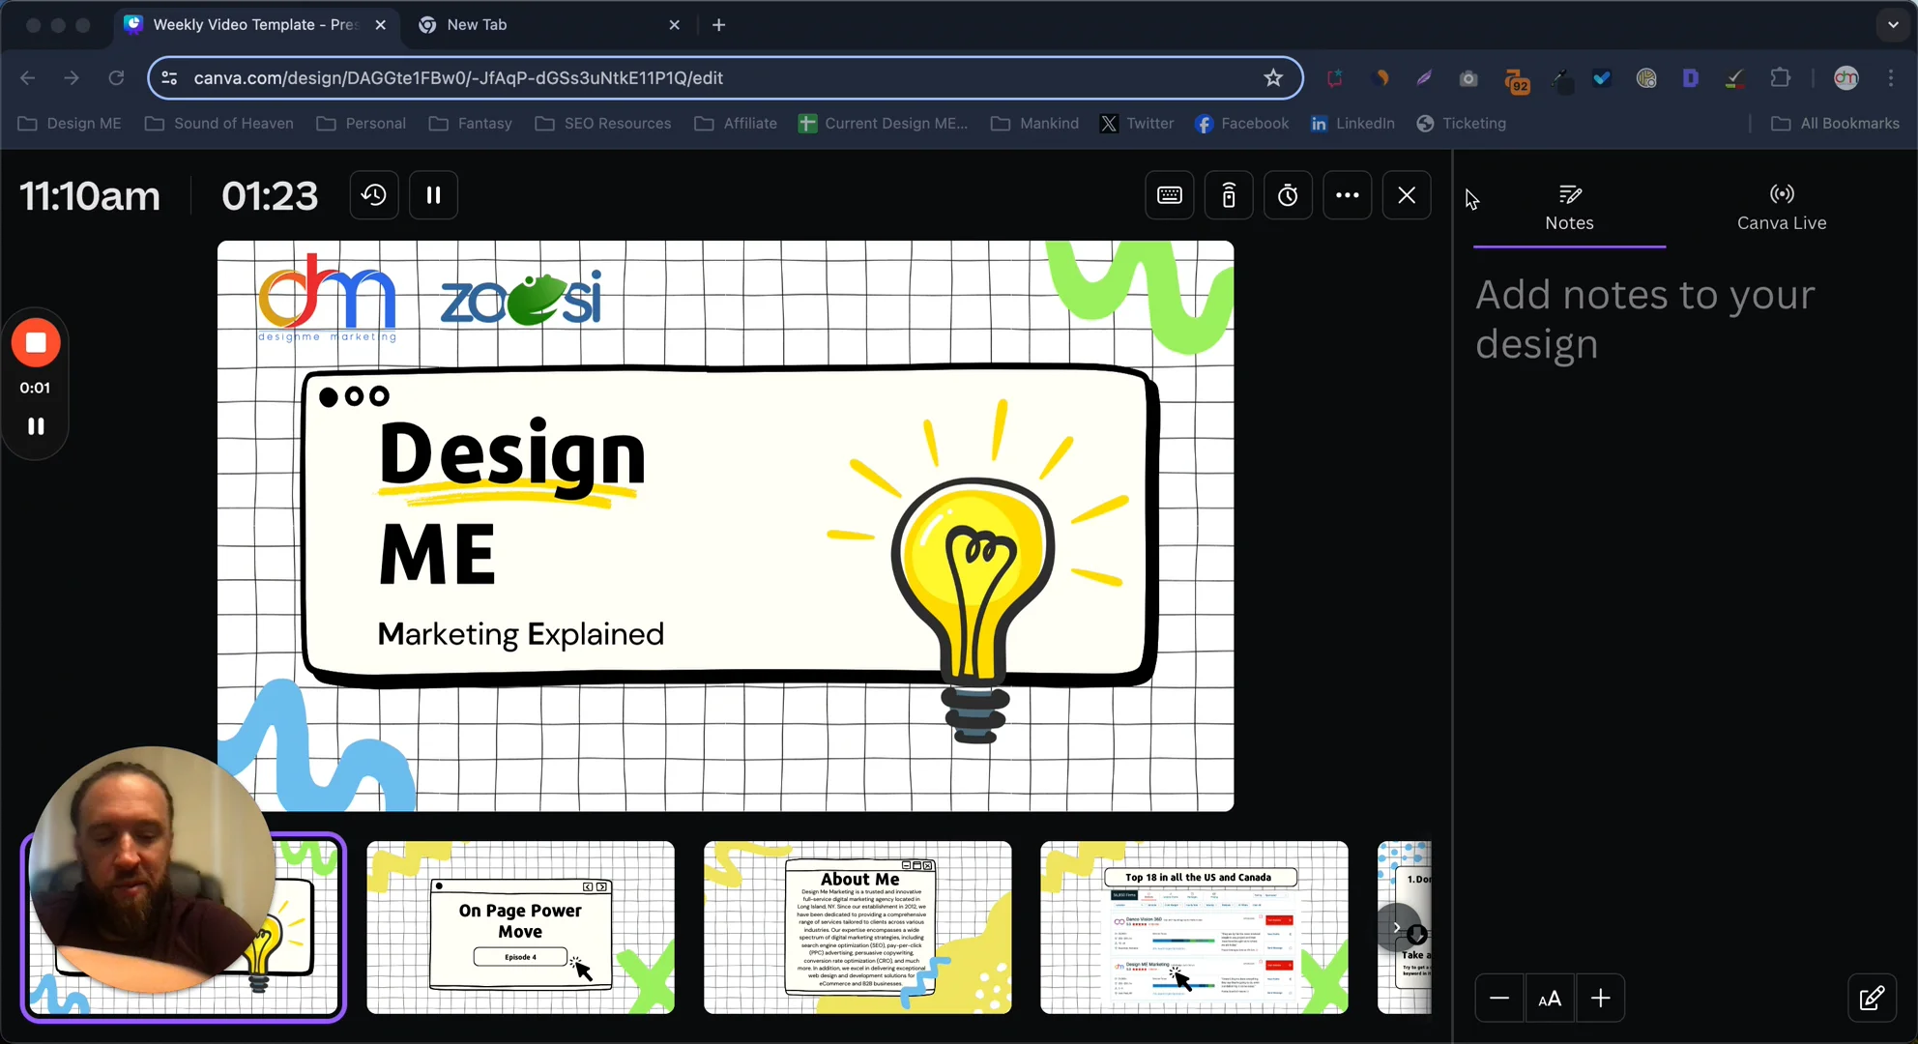1918x1044 pixels.
Task: Open the notes edit pencil icon
Action: point(1873,998)
